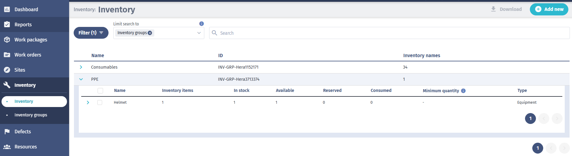Click the Defects flag icon

point(7,132)
